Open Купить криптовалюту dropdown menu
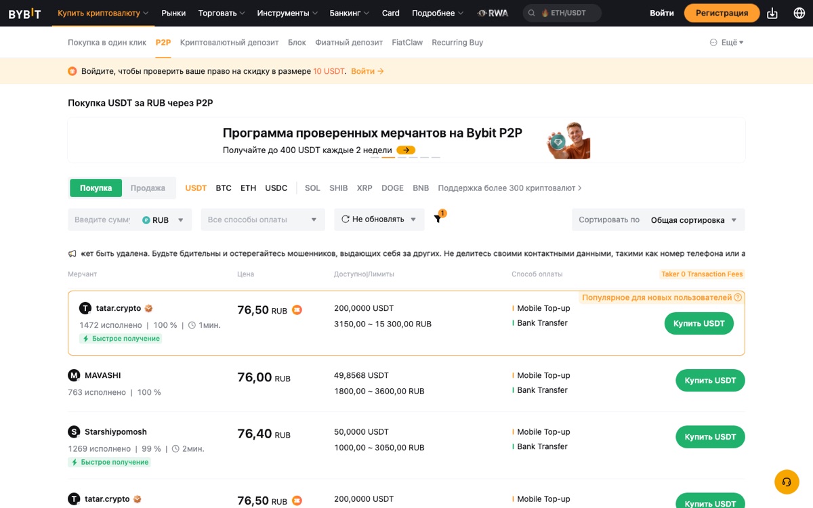The image size is (813, 508). 103,13
